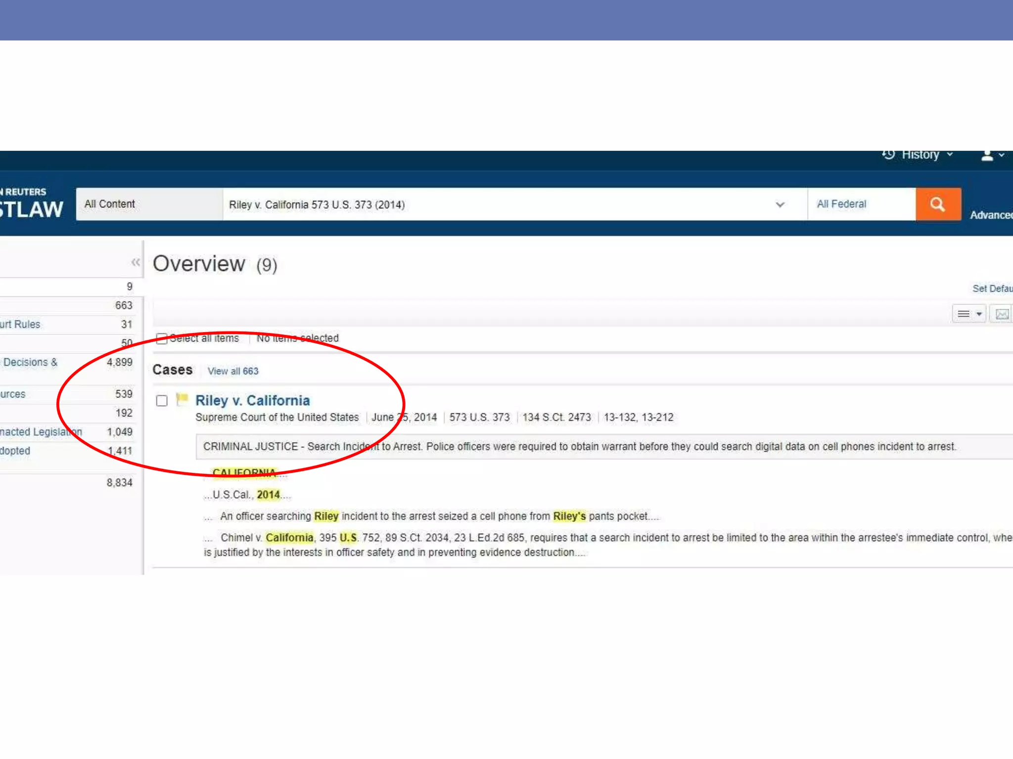Click inside the search query field
1013x759 pixels.
click(495, 205)
